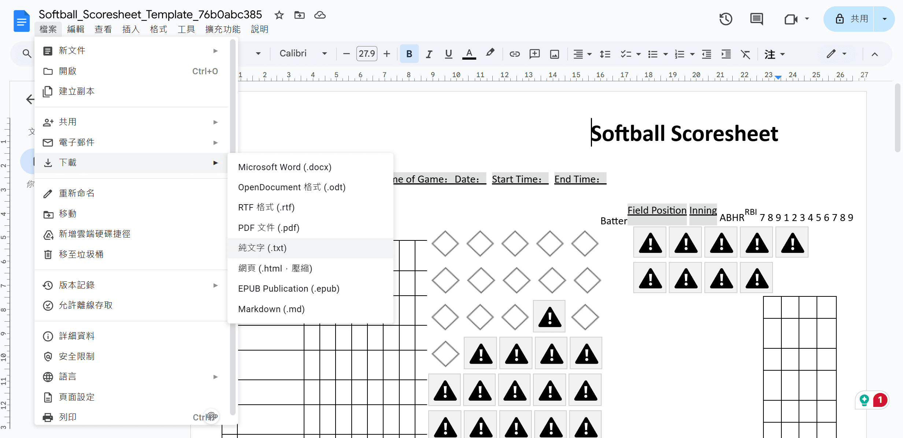
Task: Download as Microsoft Word (.docx)
Action: click(x=310, y=167)
